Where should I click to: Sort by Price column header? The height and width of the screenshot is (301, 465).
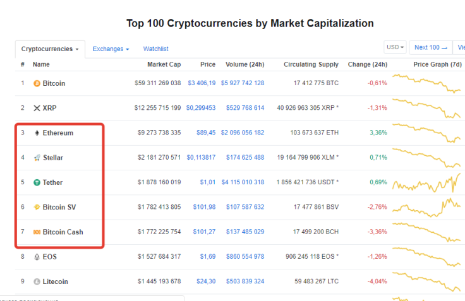coord(208,64)
